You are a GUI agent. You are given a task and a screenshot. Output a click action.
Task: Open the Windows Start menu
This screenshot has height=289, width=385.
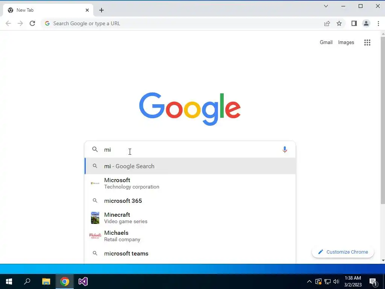(9, 281)
